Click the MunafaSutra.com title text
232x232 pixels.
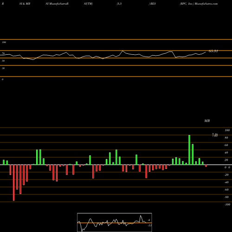tap(206, 4)
